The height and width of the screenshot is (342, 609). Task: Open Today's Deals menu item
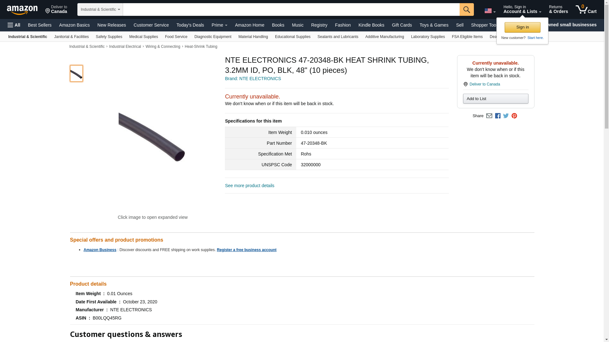point(190,25)
